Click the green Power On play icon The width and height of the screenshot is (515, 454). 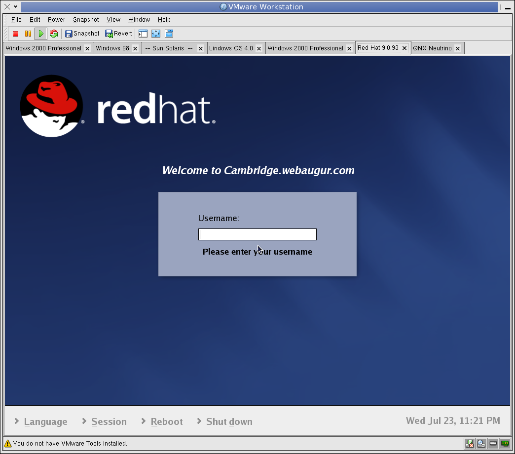41,34
